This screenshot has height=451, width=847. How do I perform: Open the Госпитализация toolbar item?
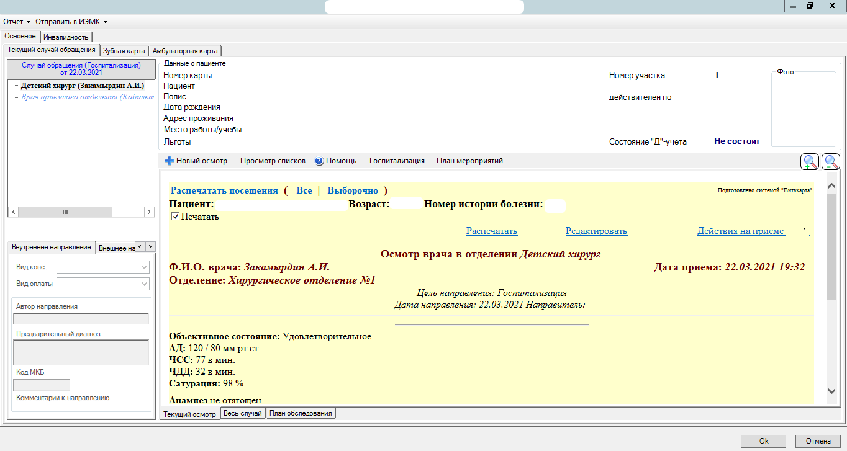click(397, 161)
